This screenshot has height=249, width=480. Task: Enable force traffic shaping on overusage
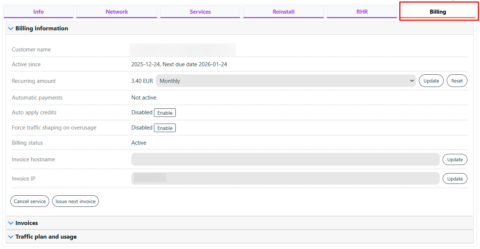point(165,128)
